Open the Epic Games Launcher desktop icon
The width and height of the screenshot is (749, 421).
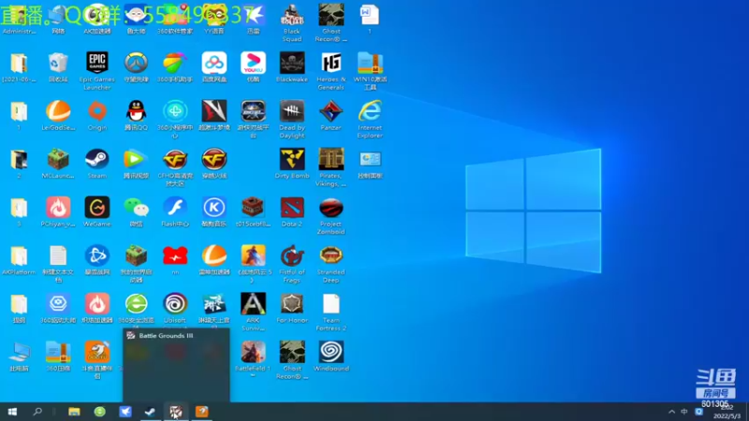[x=97, y=63]
